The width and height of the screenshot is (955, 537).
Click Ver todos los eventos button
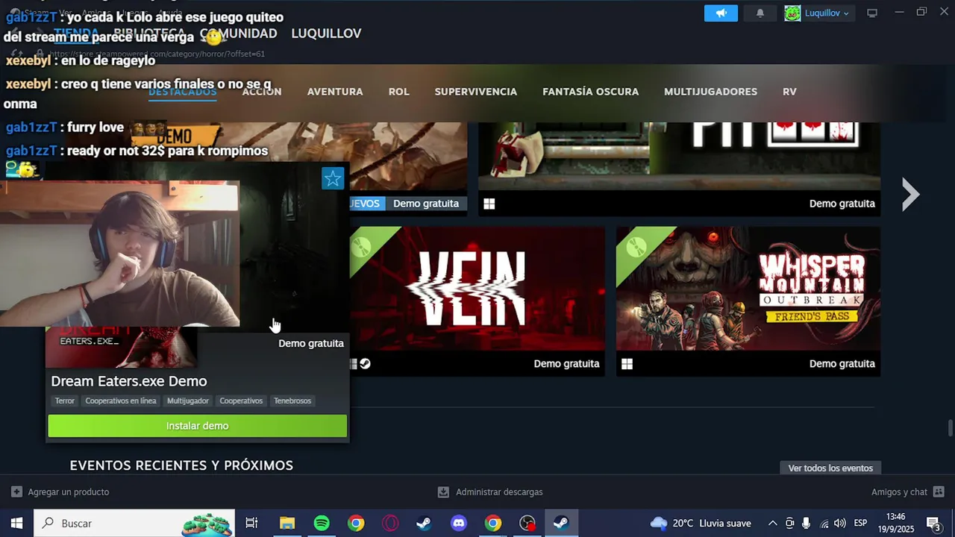(x=830, y=468)
